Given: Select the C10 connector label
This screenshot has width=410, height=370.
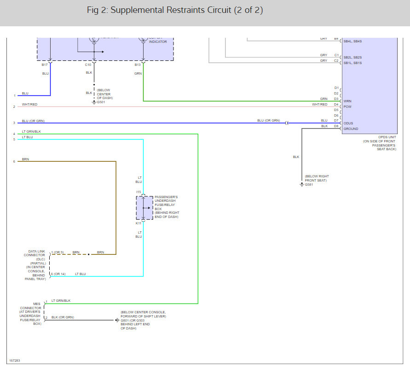Looking at the screenshot, I should point(88,65).
